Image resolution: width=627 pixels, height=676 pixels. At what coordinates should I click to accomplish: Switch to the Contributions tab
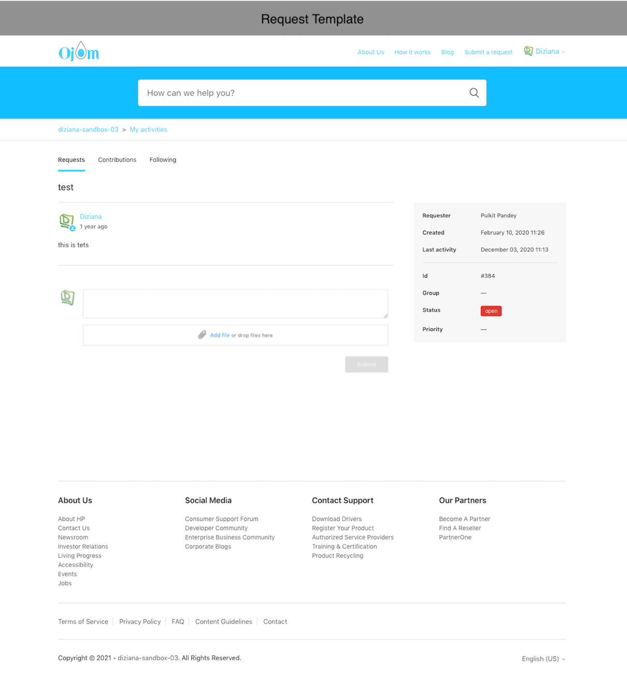point(117,160)
